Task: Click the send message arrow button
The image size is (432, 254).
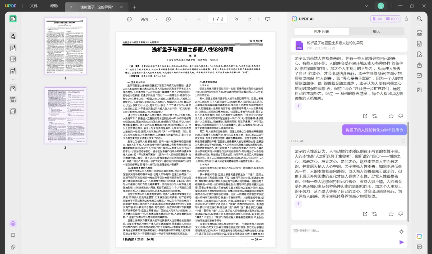Action: click(401, 242)
